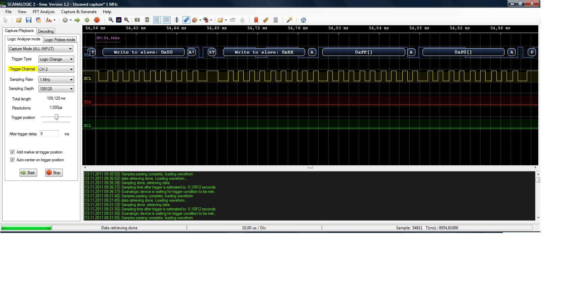Zoom out with the magnifier icon
Screen dimensions: 570x307
111,20
